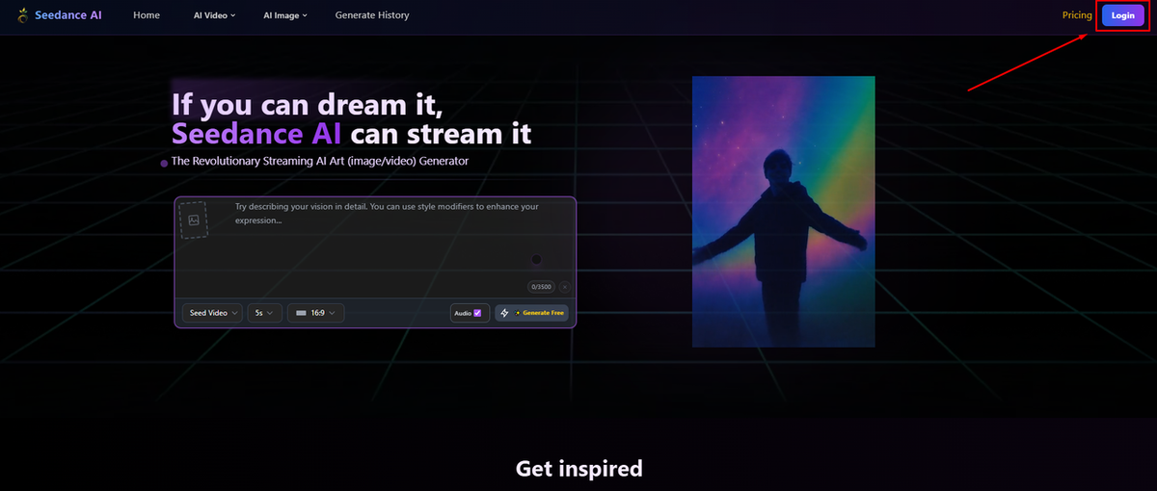Click the "Revolutionary Streaming AI Art" tagline

[320, 162]
